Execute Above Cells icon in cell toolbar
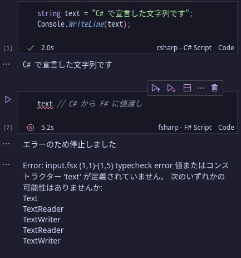The width and height of the screenshot is (241, 258). [156, 88]
